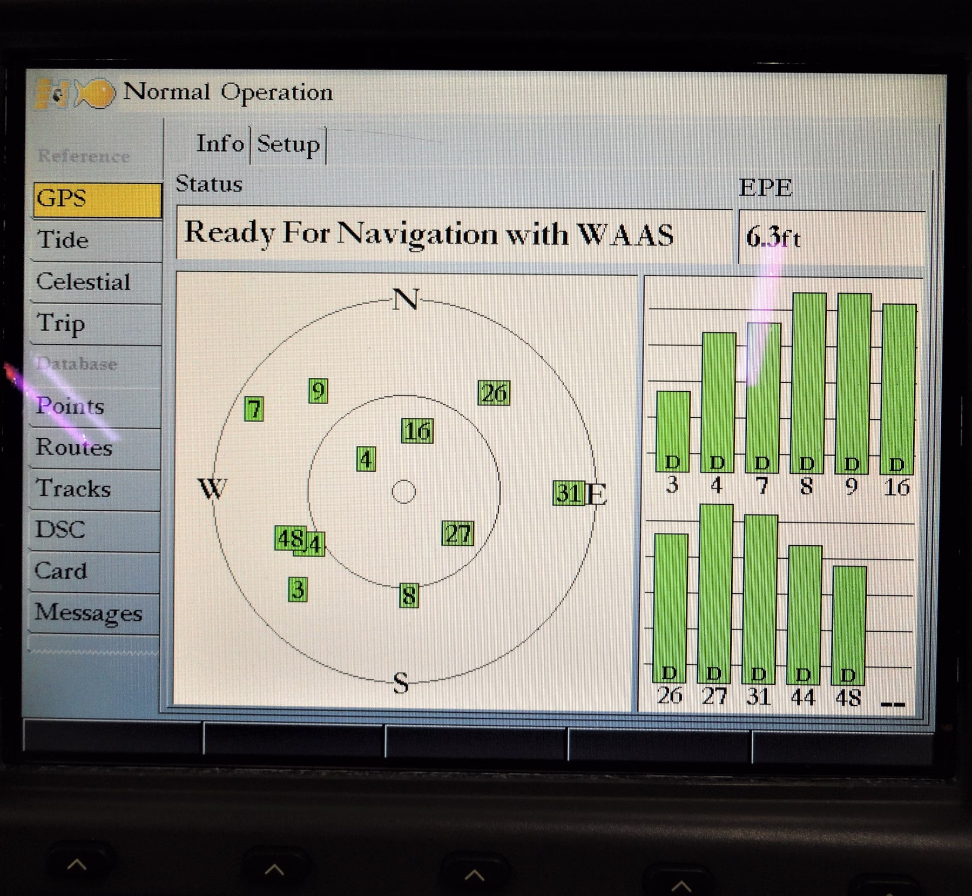The width and height of the screenshot is (972, 896).
Task: Click satellite 31 marker near East label
Action: pos(568,493)
